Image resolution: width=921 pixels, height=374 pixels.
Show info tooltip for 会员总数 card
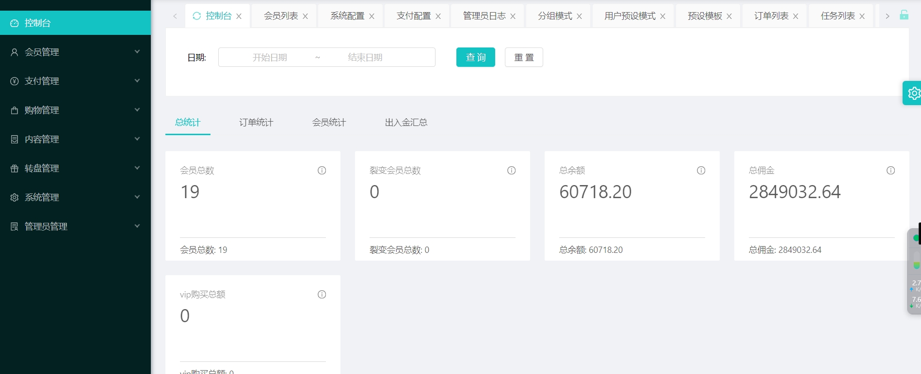coord(322,171)
